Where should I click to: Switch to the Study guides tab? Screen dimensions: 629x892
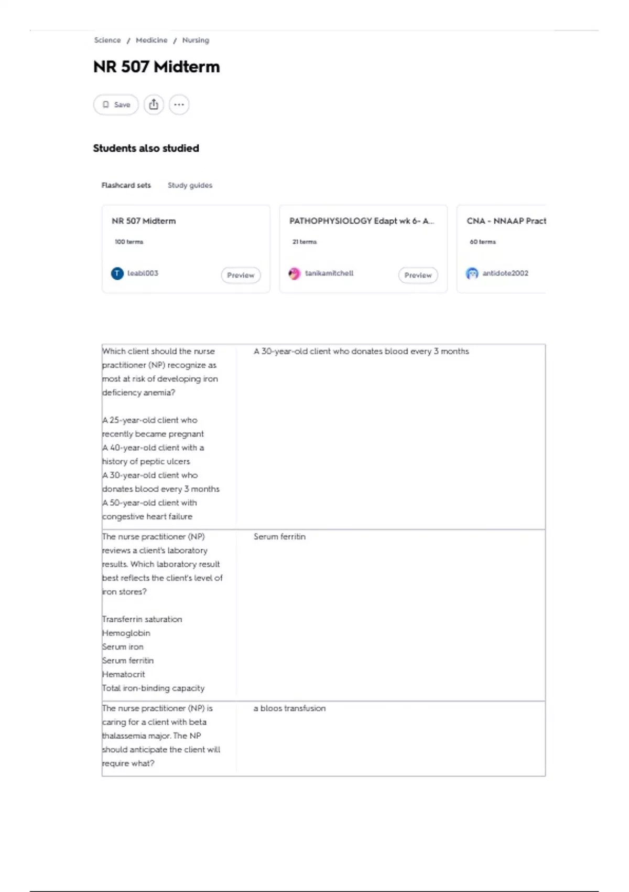pyautogui.click(x=190, y=185)
